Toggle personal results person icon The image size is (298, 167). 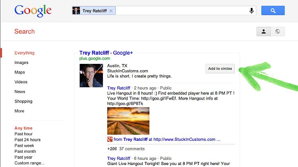click(x=263, y=31)
